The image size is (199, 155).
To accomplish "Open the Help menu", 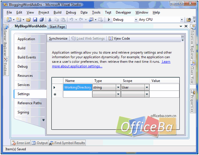I will point(156,12).
